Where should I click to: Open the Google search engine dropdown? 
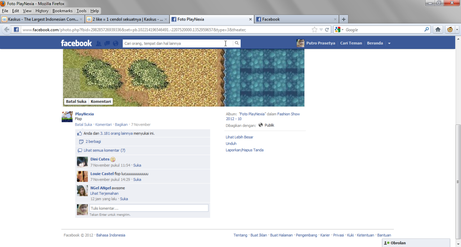tap(339, 30)
